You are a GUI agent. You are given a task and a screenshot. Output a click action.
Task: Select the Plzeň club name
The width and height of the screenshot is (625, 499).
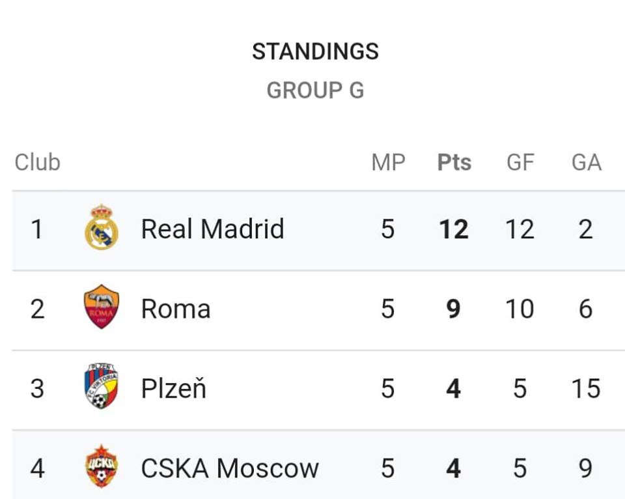point(174,388)
